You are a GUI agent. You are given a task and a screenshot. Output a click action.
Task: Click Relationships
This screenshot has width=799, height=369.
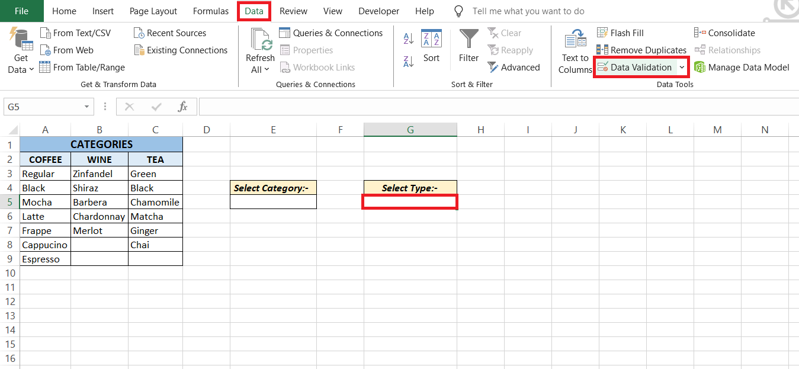727,50
